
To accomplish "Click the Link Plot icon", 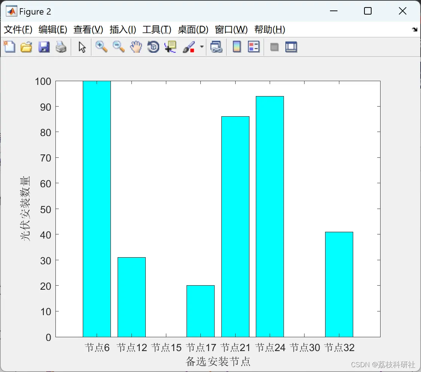I will tap(216, 47).
